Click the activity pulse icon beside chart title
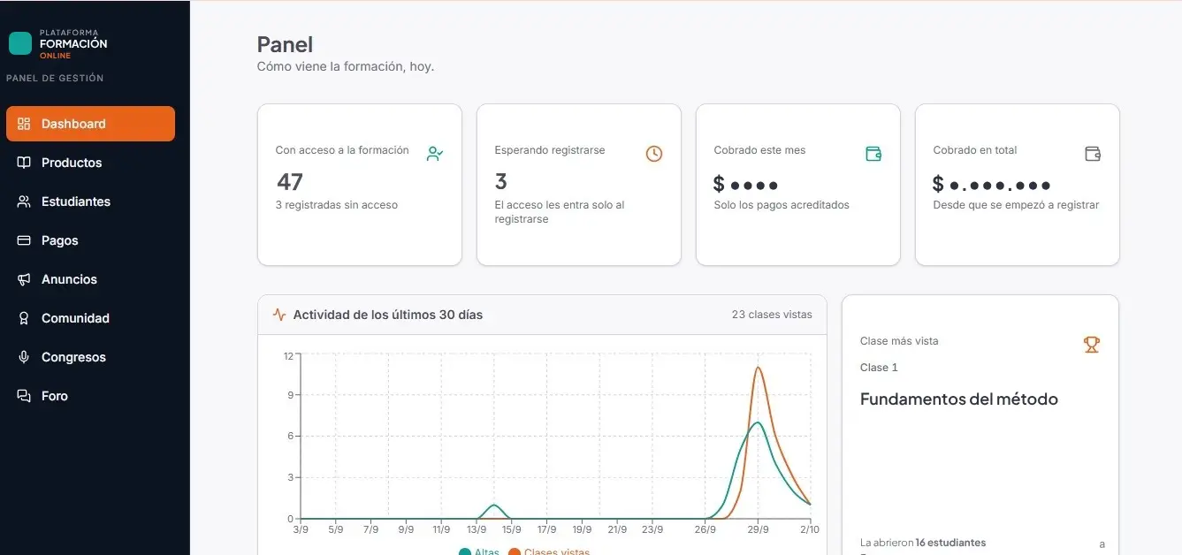Image resolution: width=1182 pixels, height=555 pixels. point(279,315)
